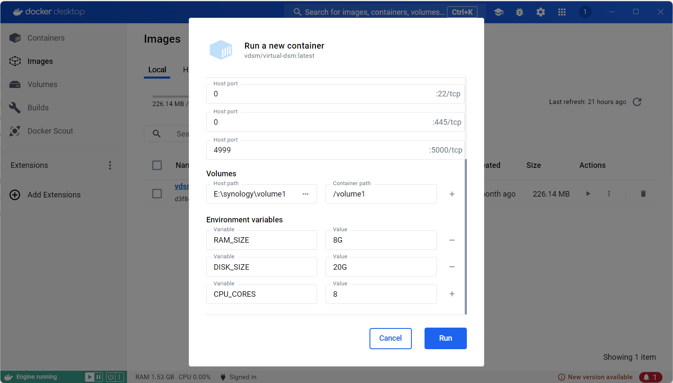Delete the vdsm image with trash icon
This screenshot has width=673, height=383.
(643, 194)
